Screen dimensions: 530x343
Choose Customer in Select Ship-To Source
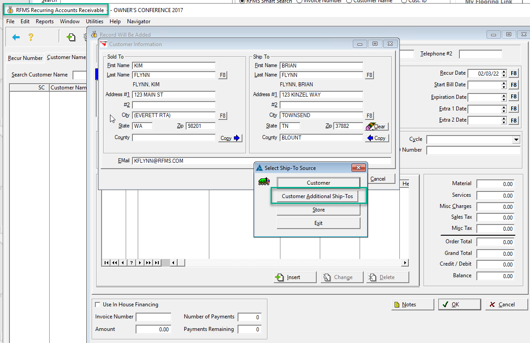pyautogui.click(x=318, y=183)
